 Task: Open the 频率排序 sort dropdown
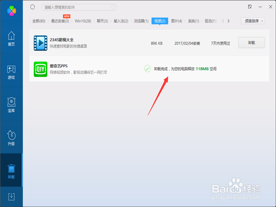pyautogui.click(x=253, y=21)
